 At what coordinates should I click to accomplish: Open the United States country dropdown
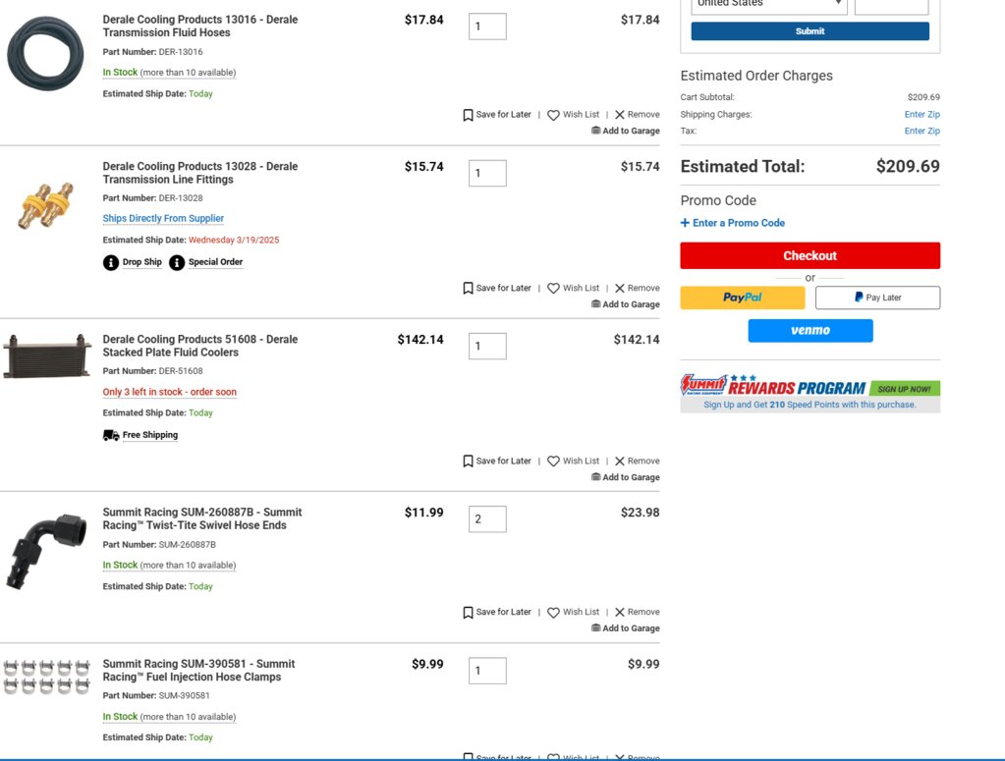tap(769, 5)
